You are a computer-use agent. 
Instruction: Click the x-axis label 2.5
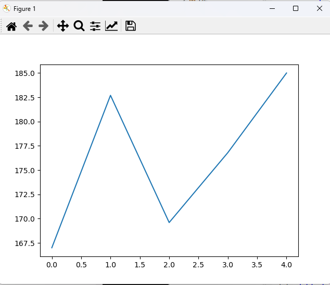198,265
